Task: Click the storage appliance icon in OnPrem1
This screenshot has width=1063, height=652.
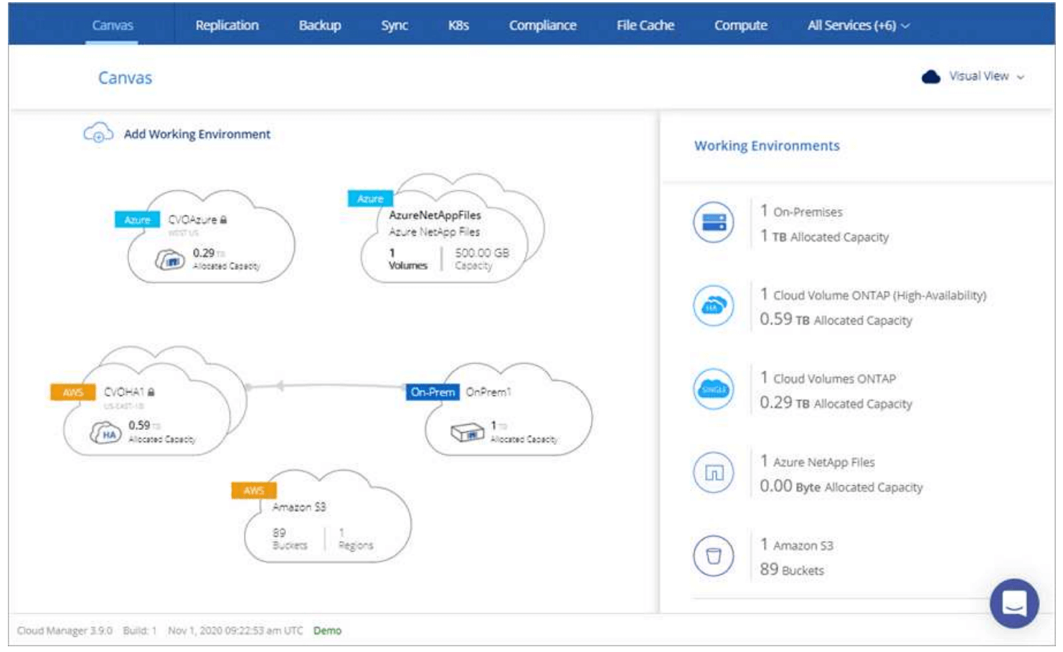Action: (x=468, y=432)
